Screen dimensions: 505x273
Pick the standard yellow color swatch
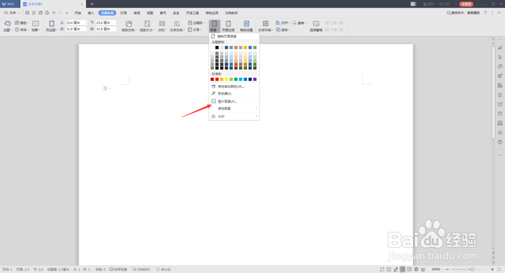226,79
